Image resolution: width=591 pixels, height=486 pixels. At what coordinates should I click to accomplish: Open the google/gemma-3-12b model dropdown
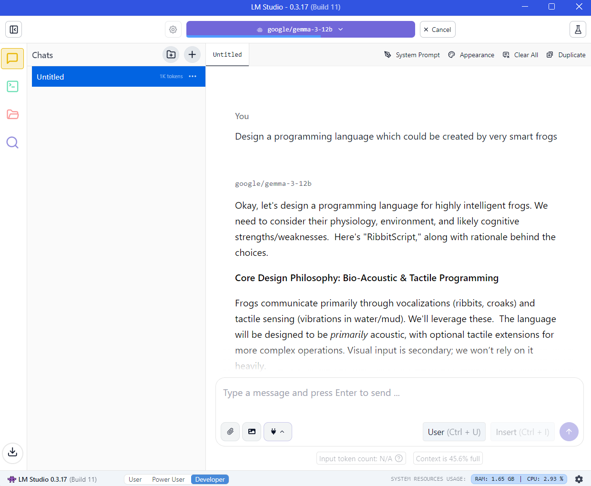[300, 30]
